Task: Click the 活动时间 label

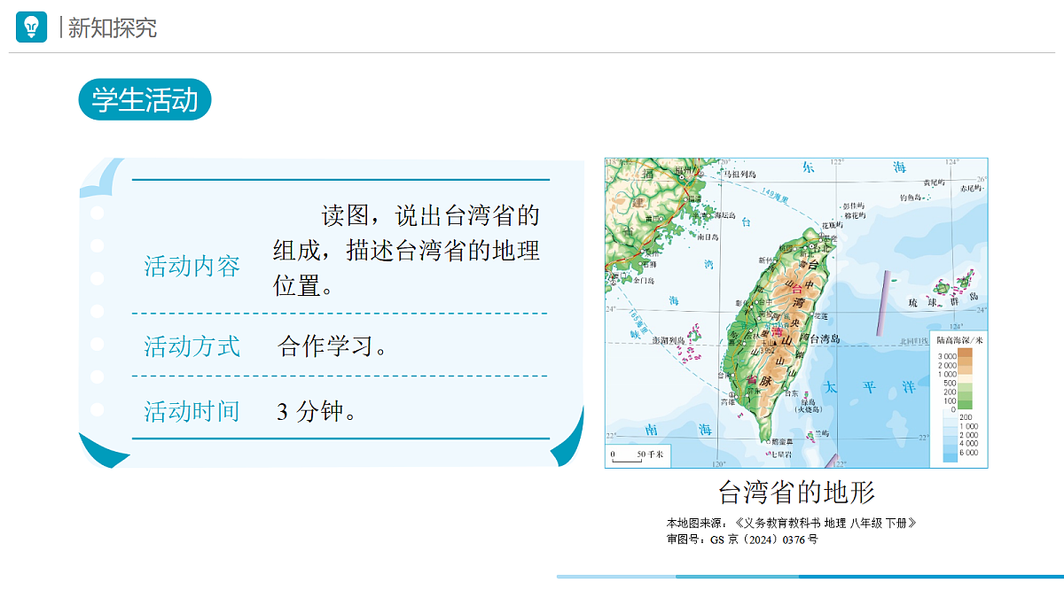Action: tap(192, 411)
